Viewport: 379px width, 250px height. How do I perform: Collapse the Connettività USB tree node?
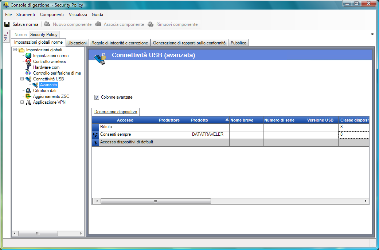click(x=22, y=79)
